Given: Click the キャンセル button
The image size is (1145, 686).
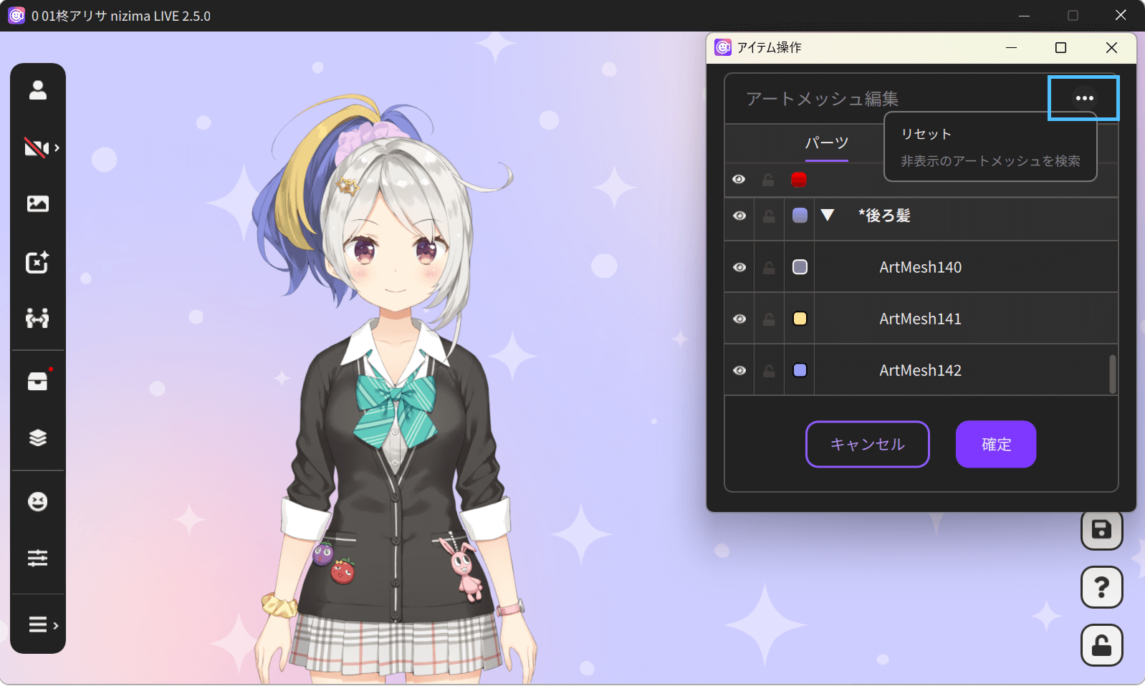Looking at the screenshot, I should click(x=867, y=445).
